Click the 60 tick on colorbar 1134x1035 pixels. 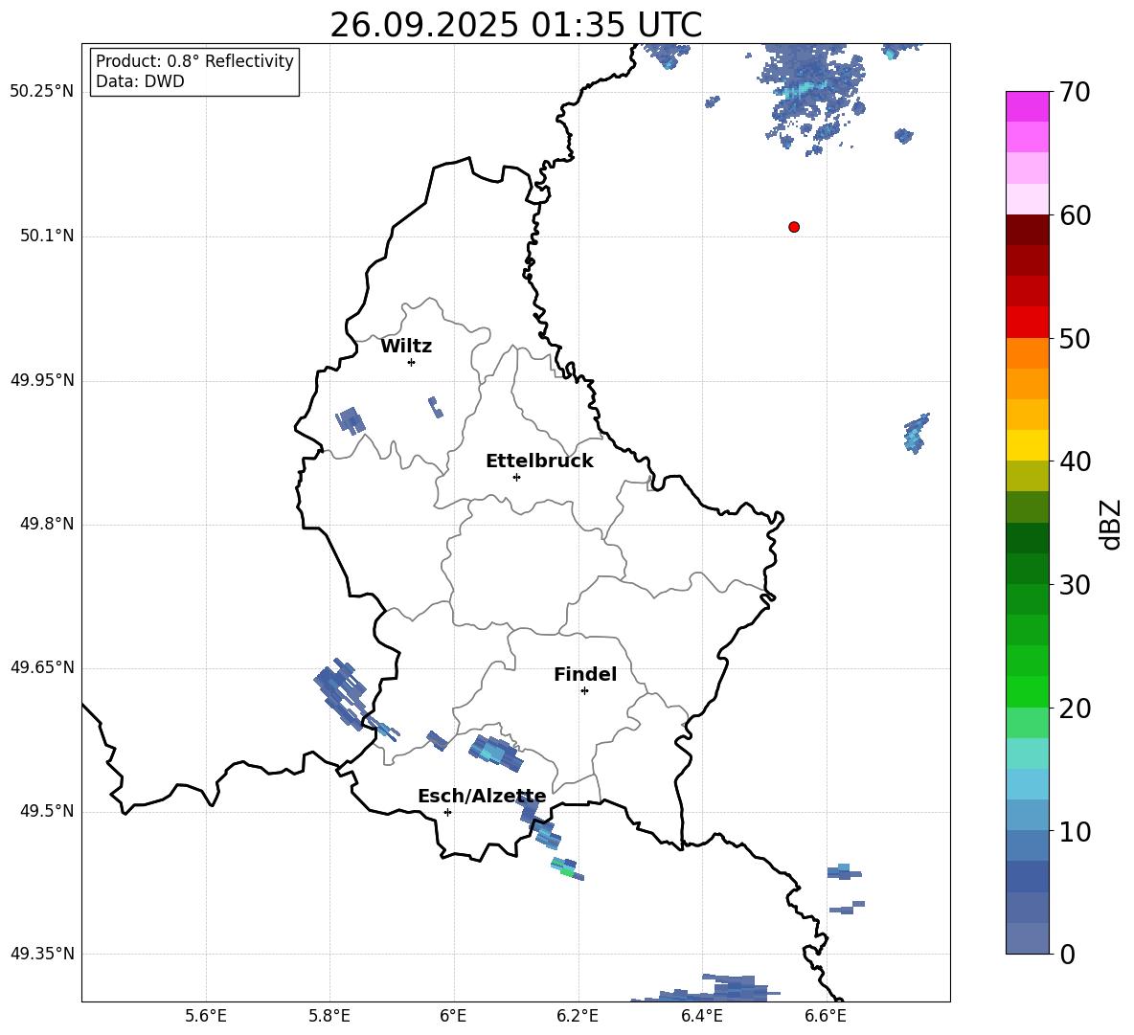(1075, 215)
